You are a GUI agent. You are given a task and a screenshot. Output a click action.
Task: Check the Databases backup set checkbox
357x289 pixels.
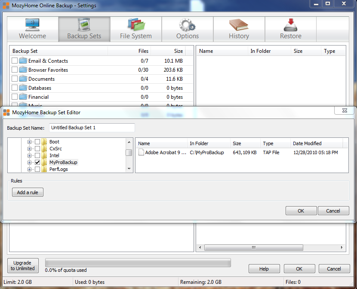click(x=15, y=88)
